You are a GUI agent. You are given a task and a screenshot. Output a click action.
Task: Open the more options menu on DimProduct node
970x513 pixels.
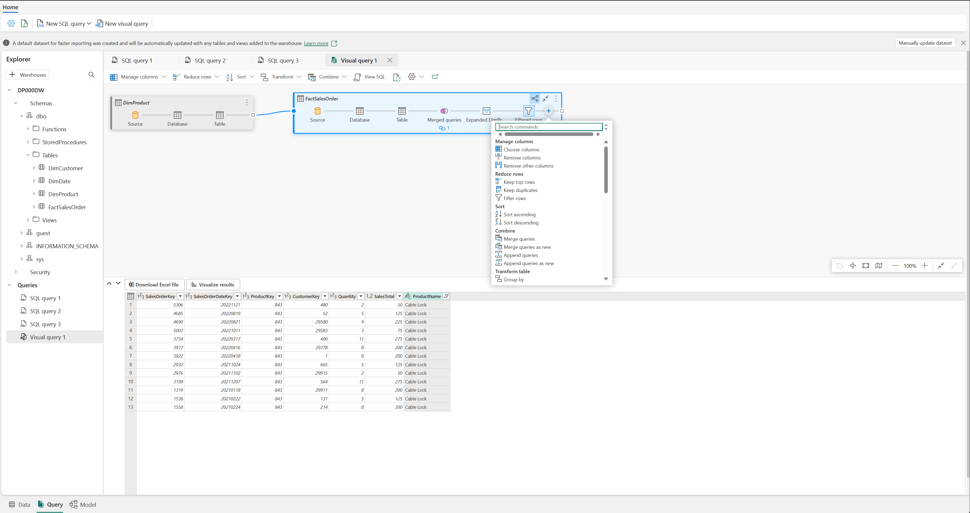click(246, 102)
